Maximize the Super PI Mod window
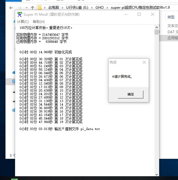The height and width of the screenshot is (180, 178). tap(139, 14)
